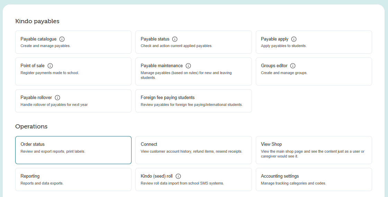Show info for Payable rollover
Image resolution: width=388 pixels, height=197 pixels.
[57, 98]
